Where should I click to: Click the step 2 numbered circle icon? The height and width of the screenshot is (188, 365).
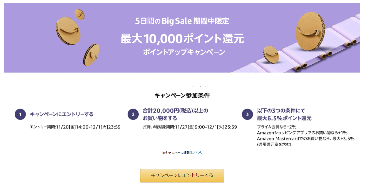(133, 114)
